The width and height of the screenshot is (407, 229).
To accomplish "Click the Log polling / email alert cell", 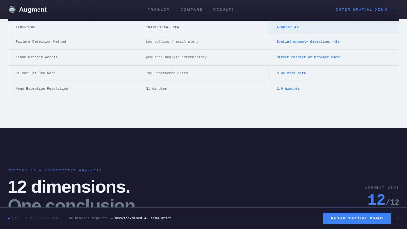I will tap(172, 42).
